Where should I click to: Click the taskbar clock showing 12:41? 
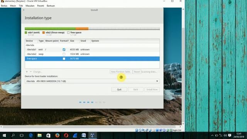pyautogui.click(x=239, y=136)
